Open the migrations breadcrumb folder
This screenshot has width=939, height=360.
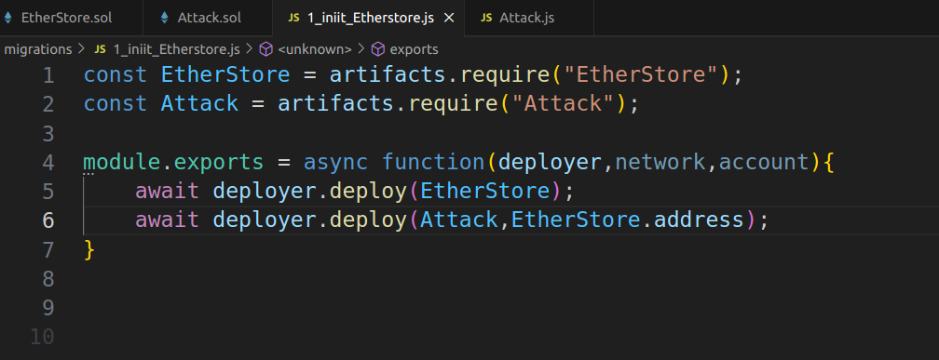pyautogui.click(x=37, y=49)
